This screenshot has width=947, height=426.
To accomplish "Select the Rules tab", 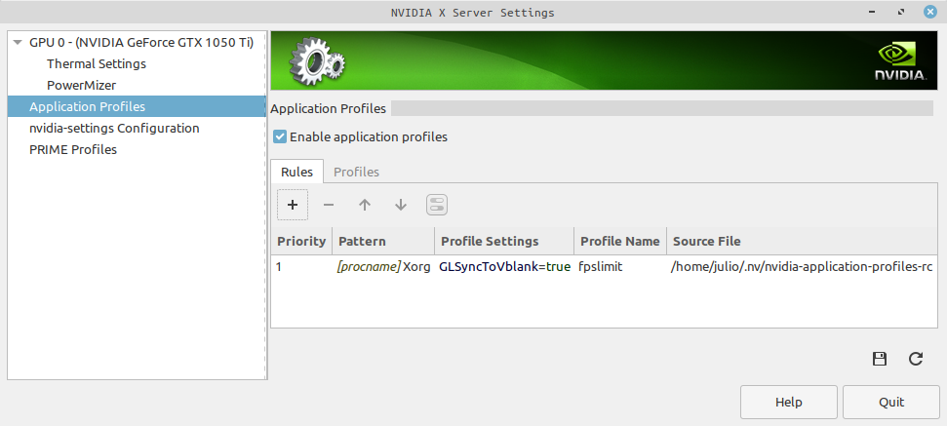I will pos(296,172).
